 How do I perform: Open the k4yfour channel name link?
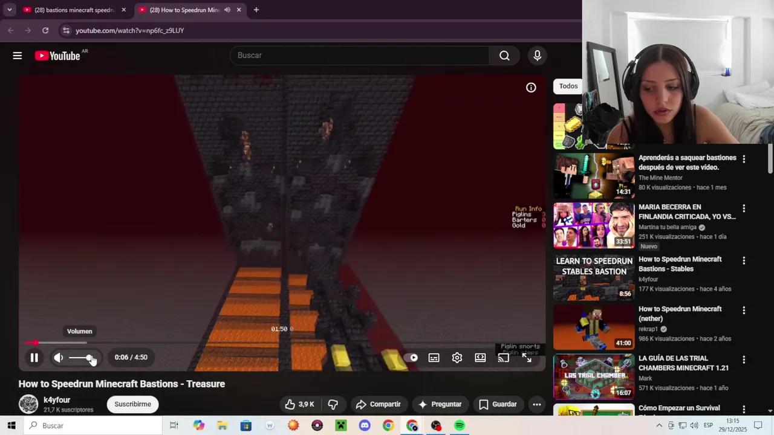tap(57, 400)
